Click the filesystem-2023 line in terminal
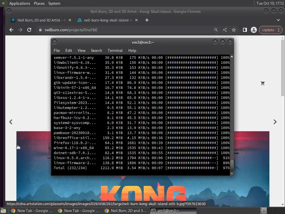 [142, 103]
